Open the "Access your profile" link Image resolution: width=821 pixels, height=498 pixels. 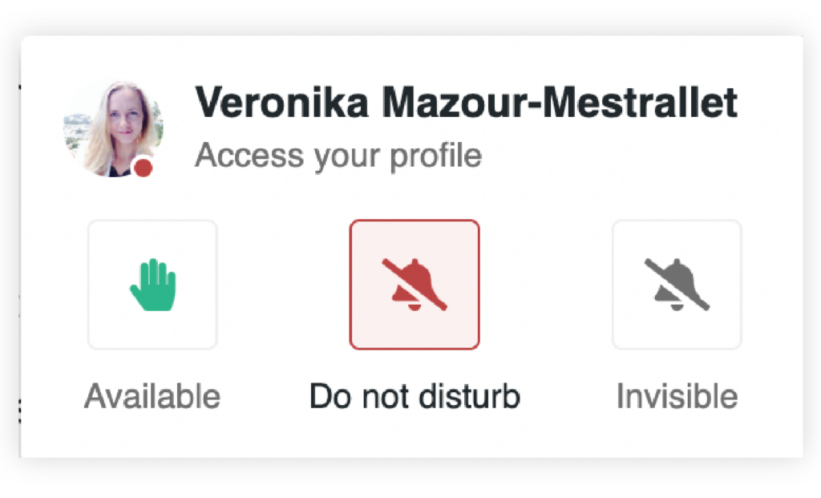coord(338,155)
